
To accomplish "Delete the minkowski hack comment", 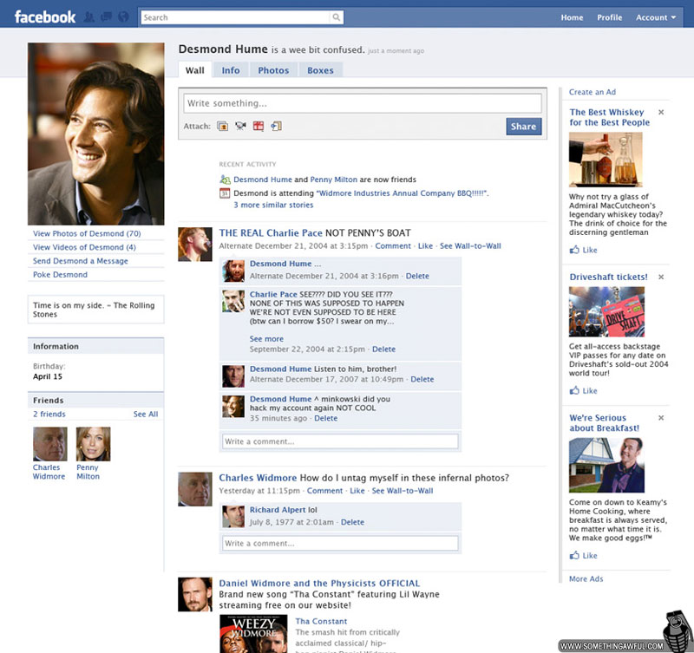I will point(326,418).
